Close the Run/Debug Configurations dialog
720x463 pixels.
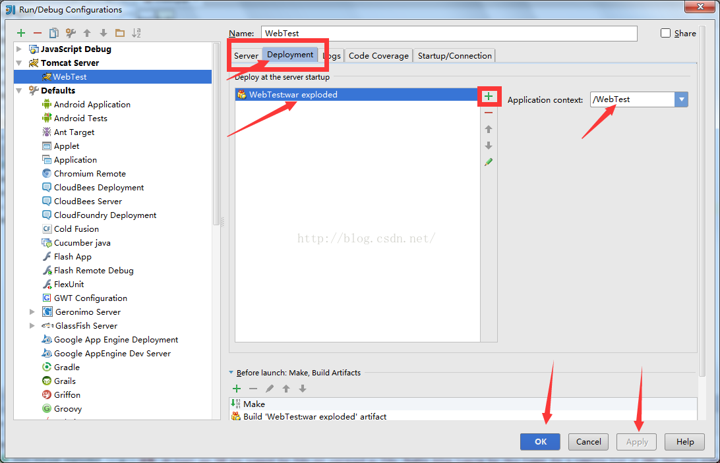(700, 7)
